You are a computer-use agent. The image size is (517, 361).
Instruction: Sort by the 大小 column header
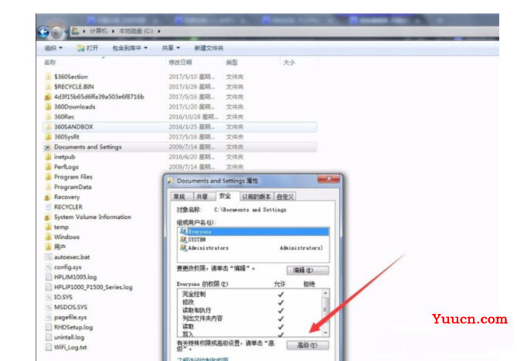coord(289,62)
